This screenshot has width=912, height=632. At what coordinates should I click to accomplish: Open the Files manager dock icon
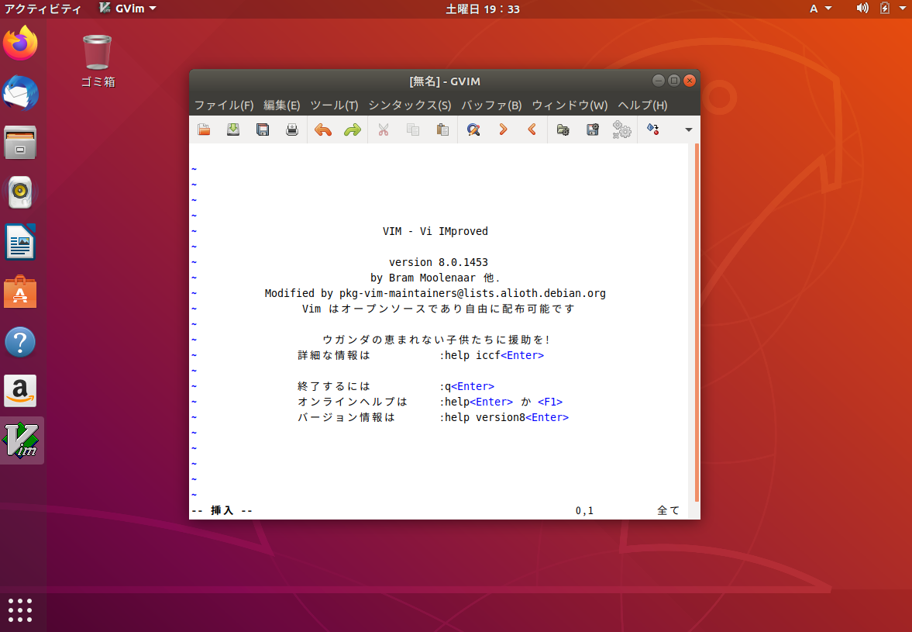click(x=20, y=143)
